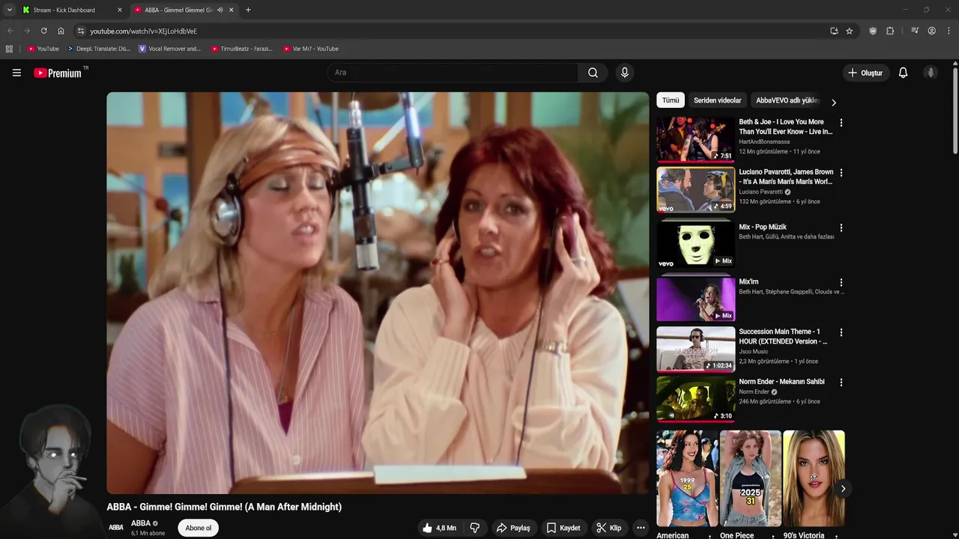Viewport: 959px width, 539px height.
Task: View site information icon in address bar
Action: coord(81,31)
